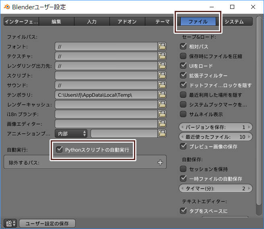Browse folder for サウンド path
The height and width of the screenshot is (229, 264).
click(x=162, y=85)
